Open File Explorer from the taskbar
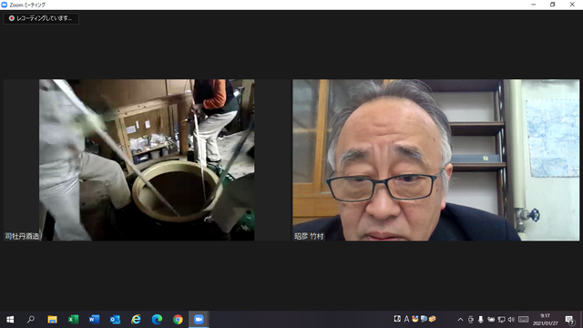Viewport: 583px width, 328px height. 52,320
